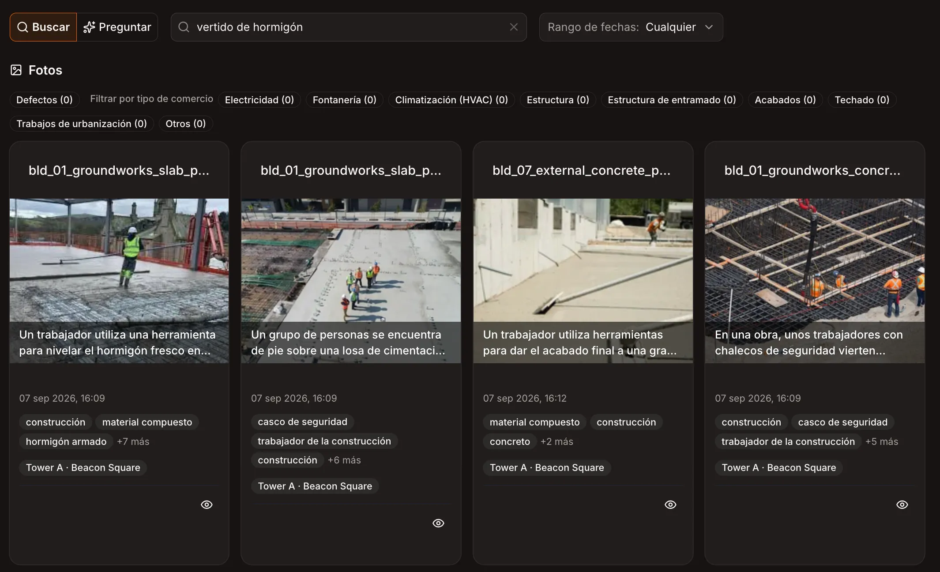The width and height of the screenshot is (940, 572).
Task: Select Estructura de entramado (0) chip
Action: 672,100
